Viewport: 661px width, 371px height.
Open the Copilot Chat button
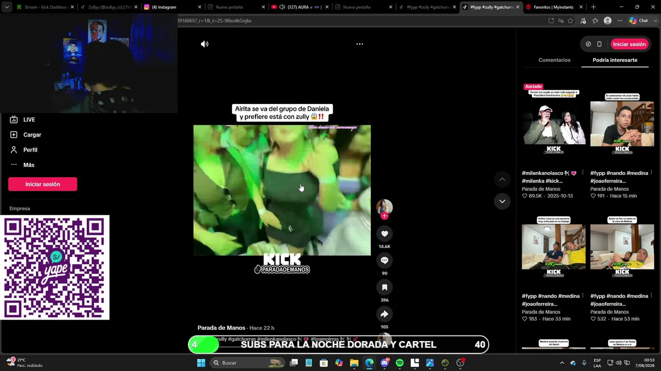(x=639, y=21)
